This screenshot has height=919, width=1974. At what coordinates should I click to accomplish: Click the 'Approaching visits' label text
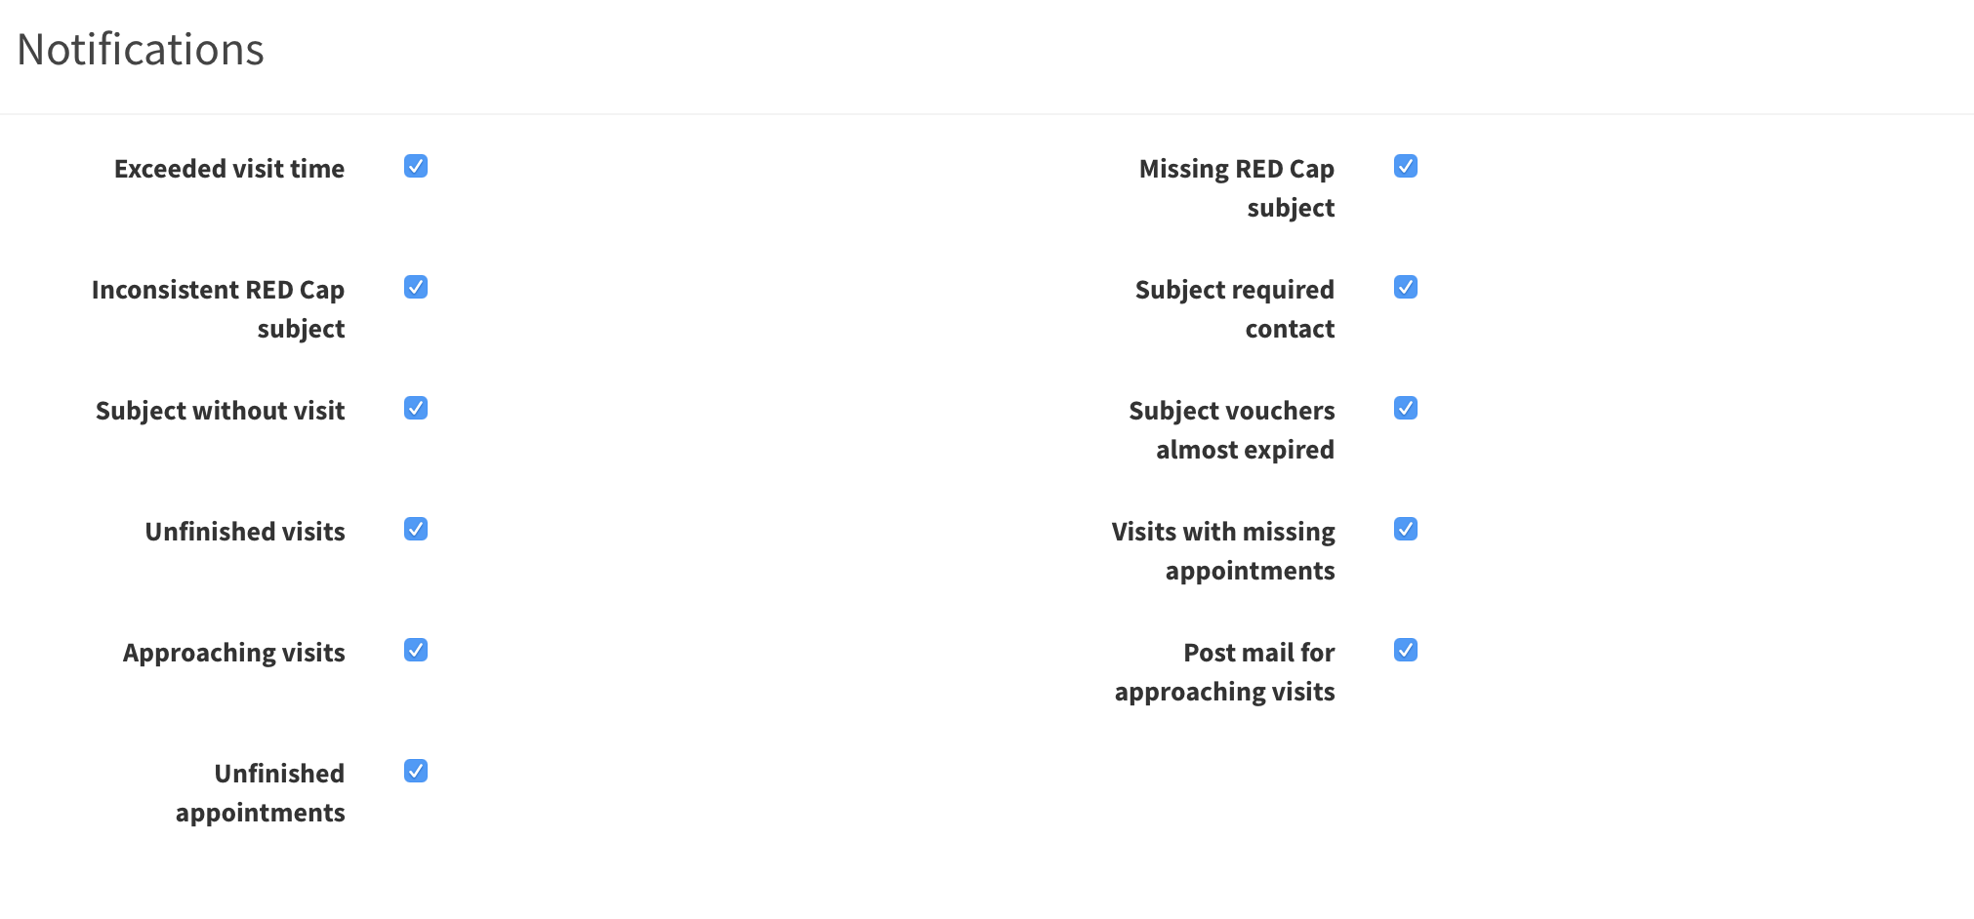pos(234,653)
